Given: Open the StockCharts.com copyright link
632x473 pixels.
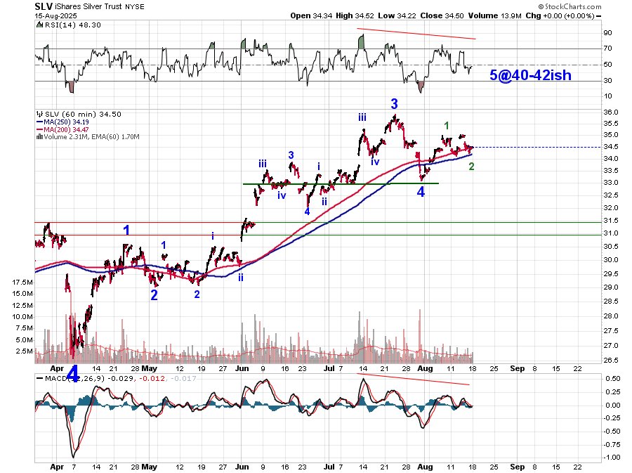Looking at the screenshot, I should 570,6.
